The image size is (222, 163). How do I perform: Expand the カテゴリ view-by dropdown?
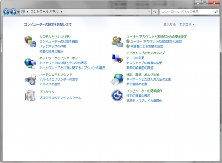pyautogui.click(x=187, y=24)
